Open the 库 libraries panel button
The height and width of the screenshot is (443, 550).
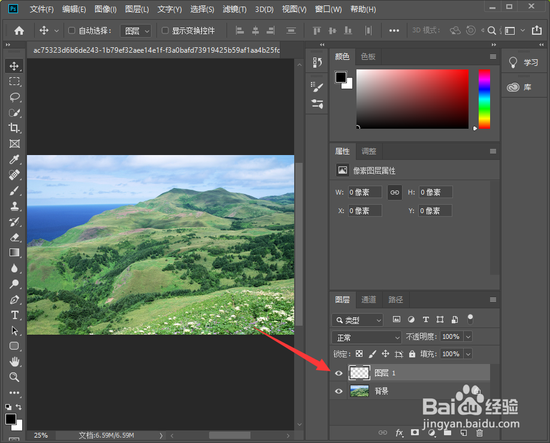click(x=519, y=87)
